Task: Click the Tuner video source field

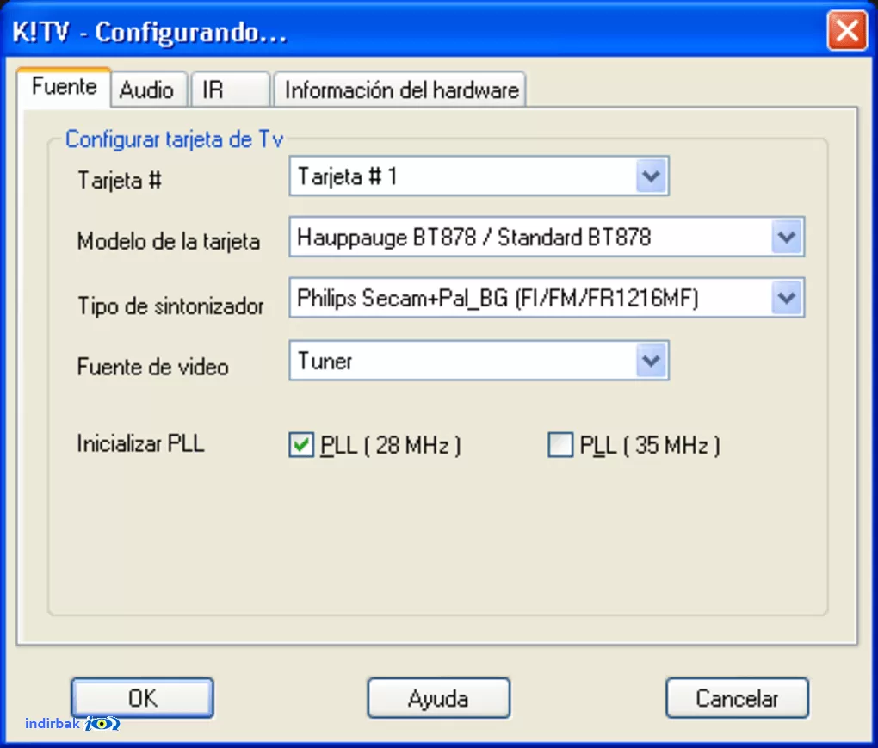Action: pyautogui.click(x=479, y=361)
